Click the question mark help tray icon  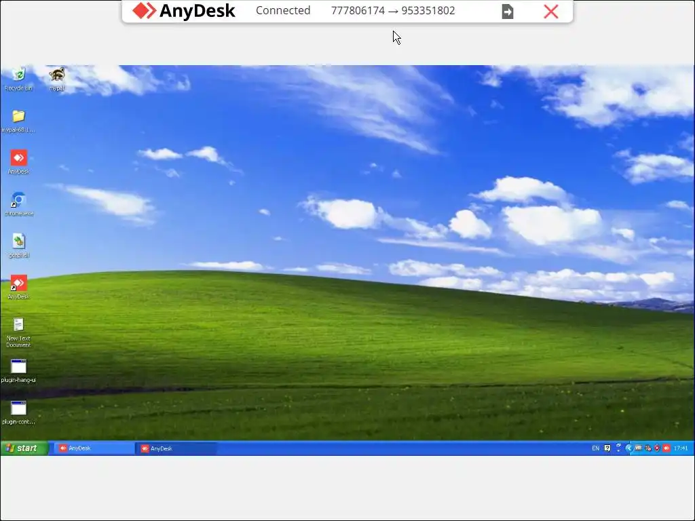(x=607, y=448)
